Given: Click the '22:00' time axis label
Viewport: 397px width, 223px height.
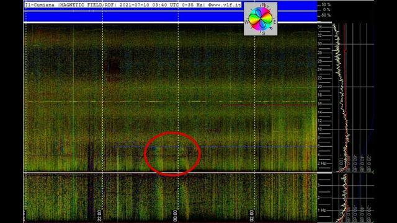Looking at the screenshot, I should click(99, 216).
